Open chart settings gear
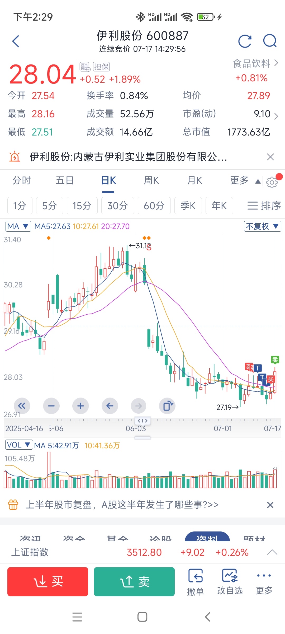 [272, 182]
